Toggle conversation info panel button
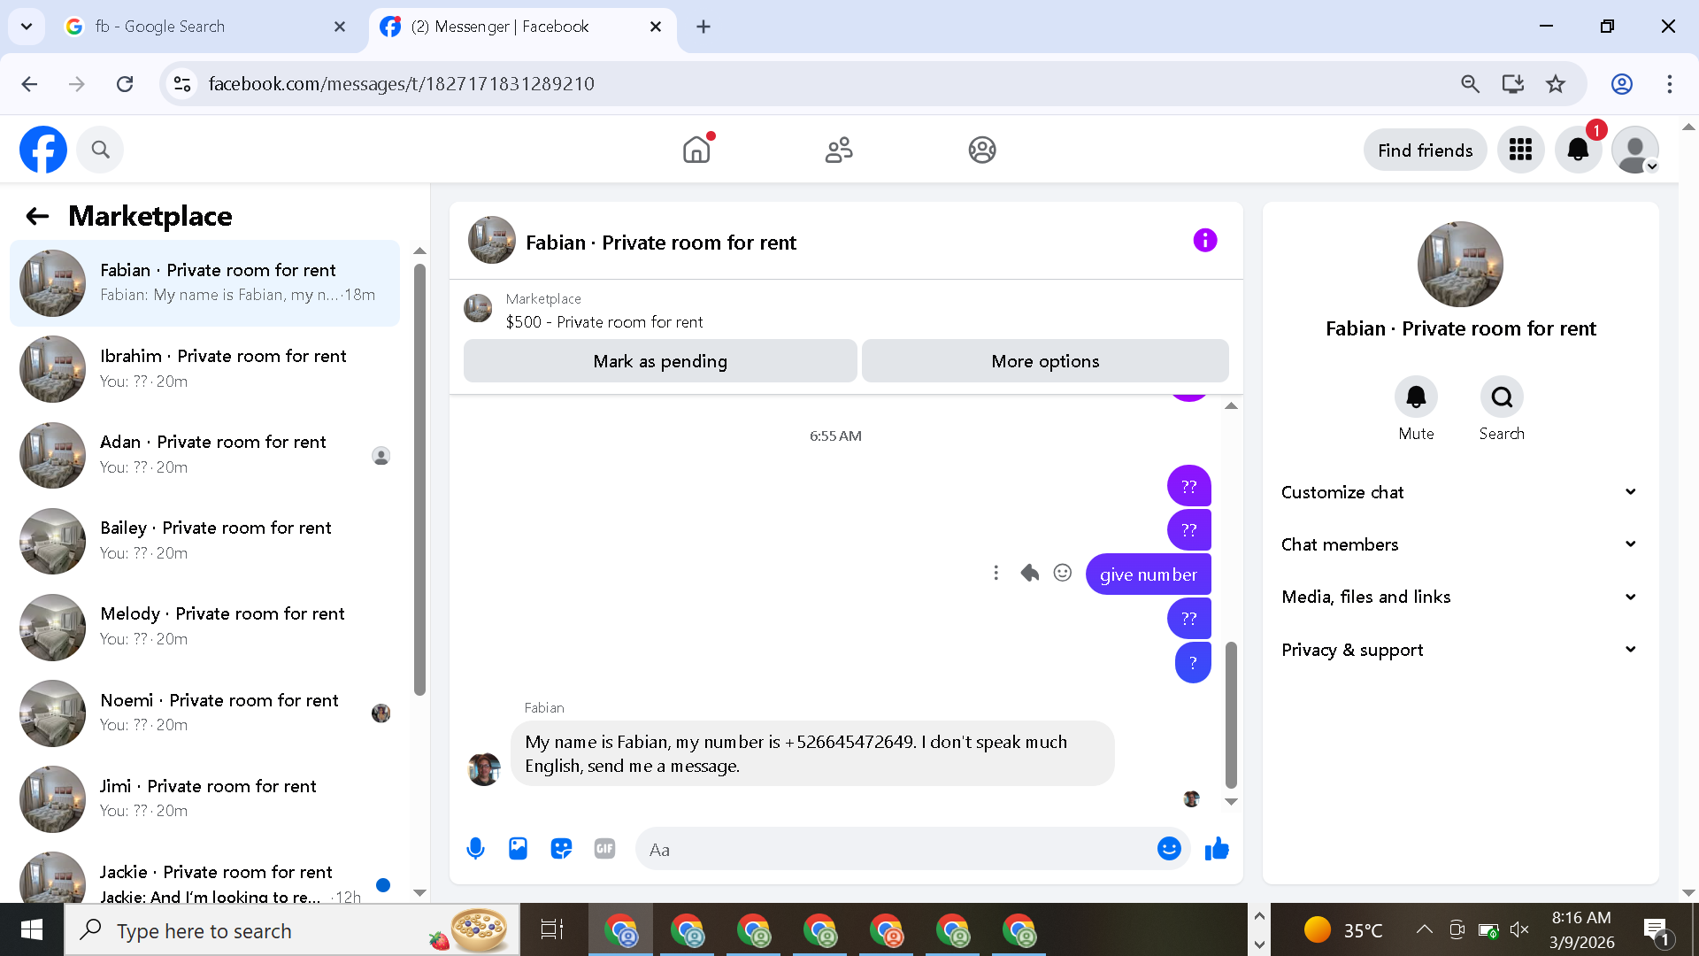 [x=1204, y=241]
